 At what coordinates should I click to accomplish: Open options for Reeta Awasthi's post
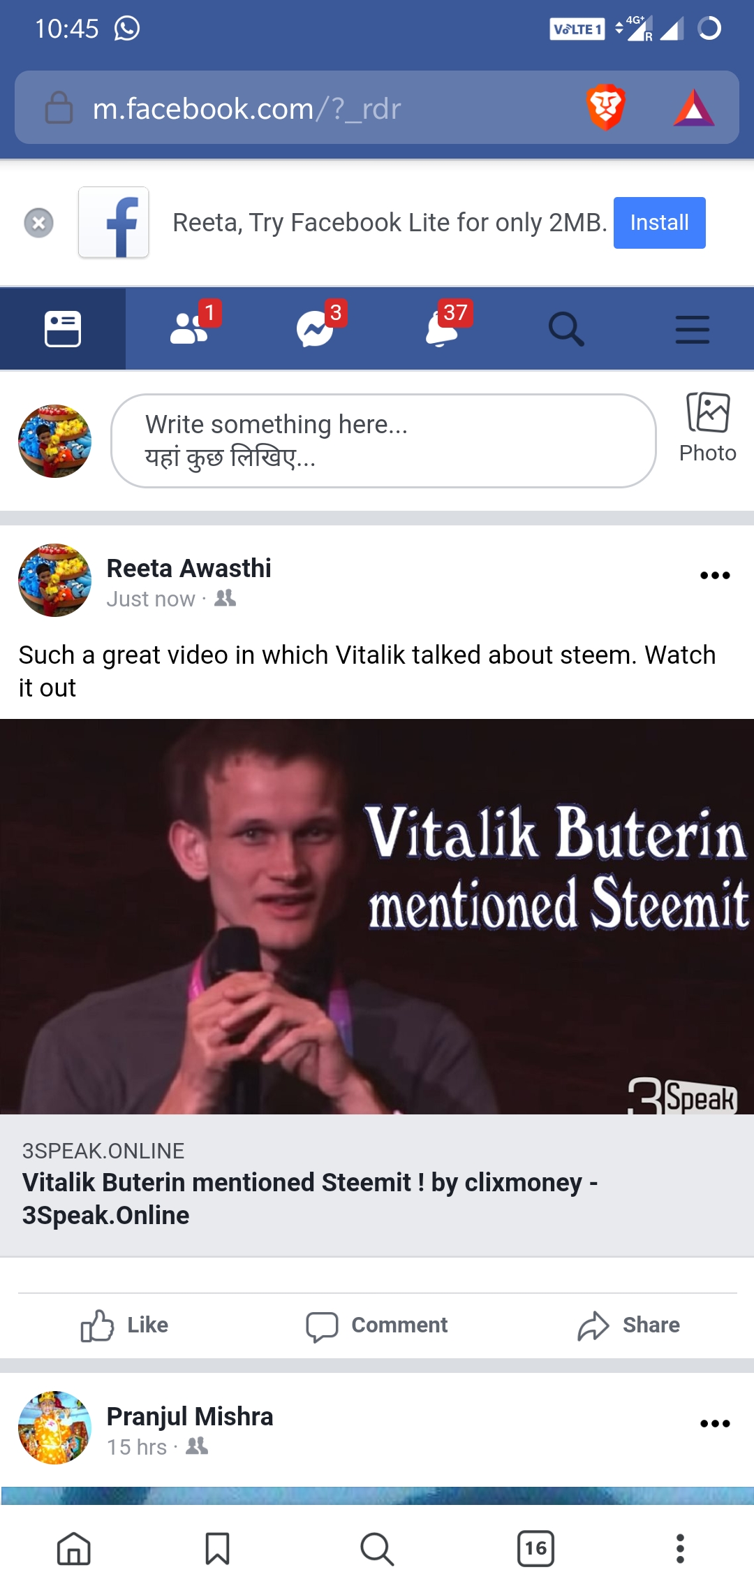715,576
